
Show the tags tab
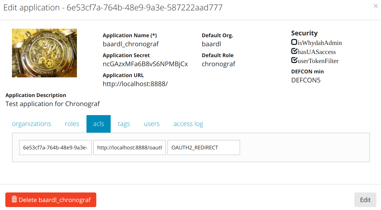coord(124,124)
